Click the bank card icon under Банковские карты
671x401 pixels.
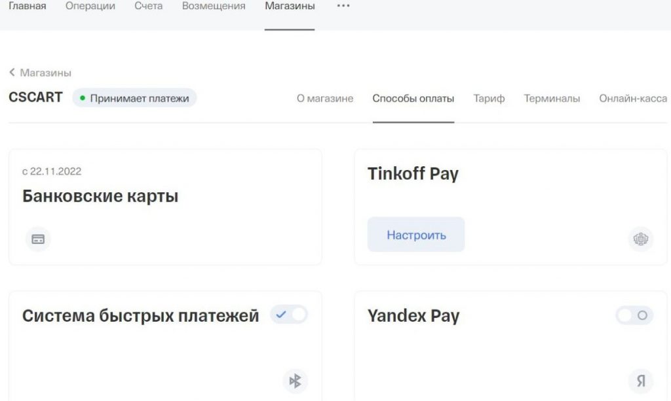coord(38,239)
